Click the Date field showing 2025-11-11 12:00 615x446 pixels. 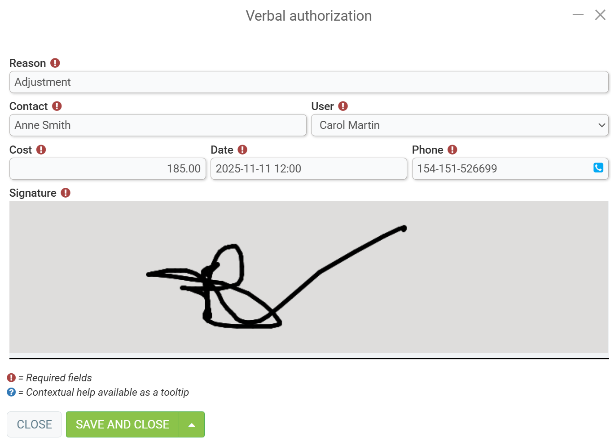(309, 169)
